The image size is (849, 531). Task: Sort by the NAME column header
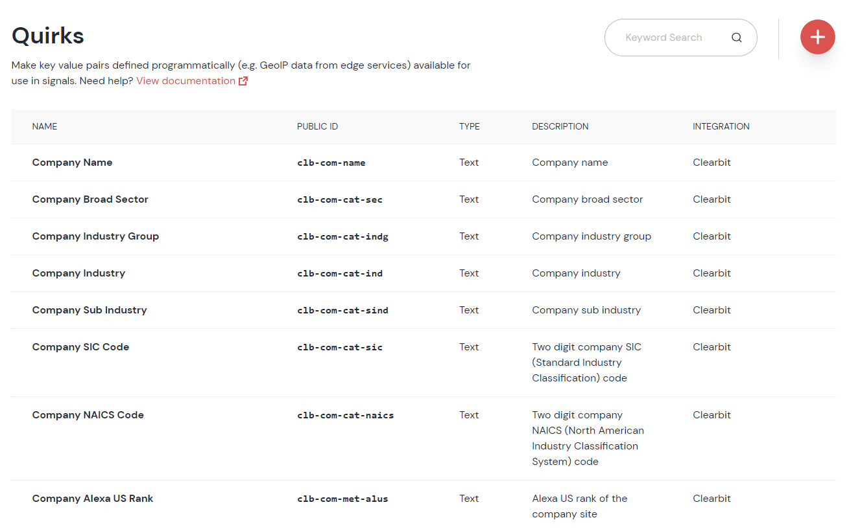click(x=45, y=127)
